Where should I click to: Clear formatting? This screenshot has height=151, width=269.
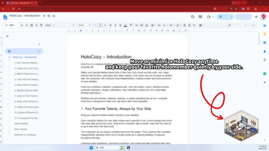point(194,25)
